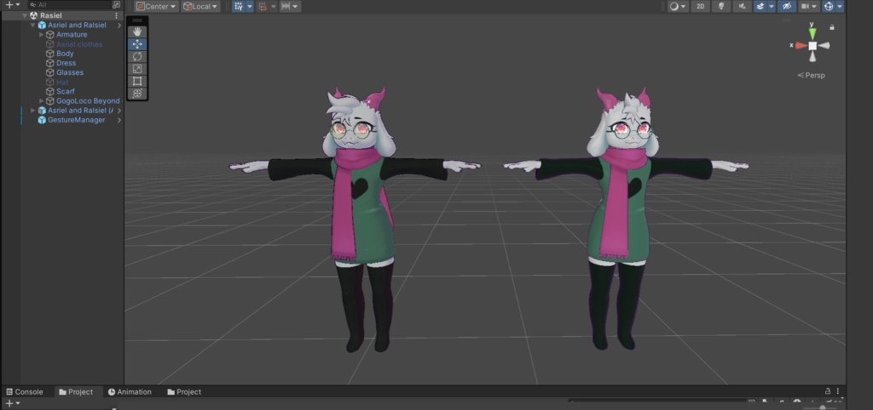Open the Rasiel scene options menu
This screenshot has height=410, width=873.
[116, 15]
